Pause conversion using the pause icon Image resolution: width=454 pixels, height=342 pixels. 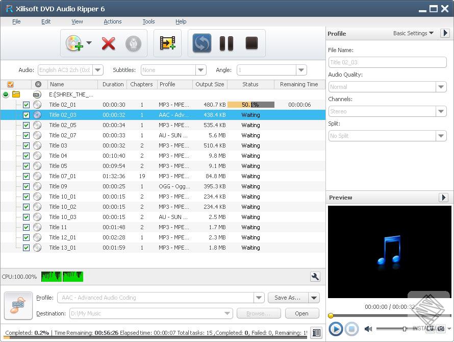tap(226, 43)
